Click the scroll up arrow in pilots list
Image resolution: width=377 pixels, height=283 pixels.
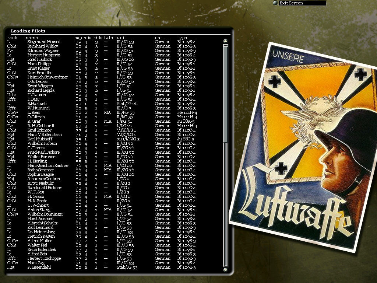click(x=226, y=41)
